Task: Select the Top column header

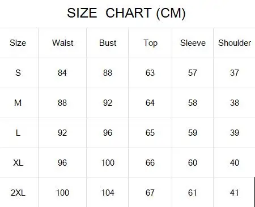Action: point(150,44)
